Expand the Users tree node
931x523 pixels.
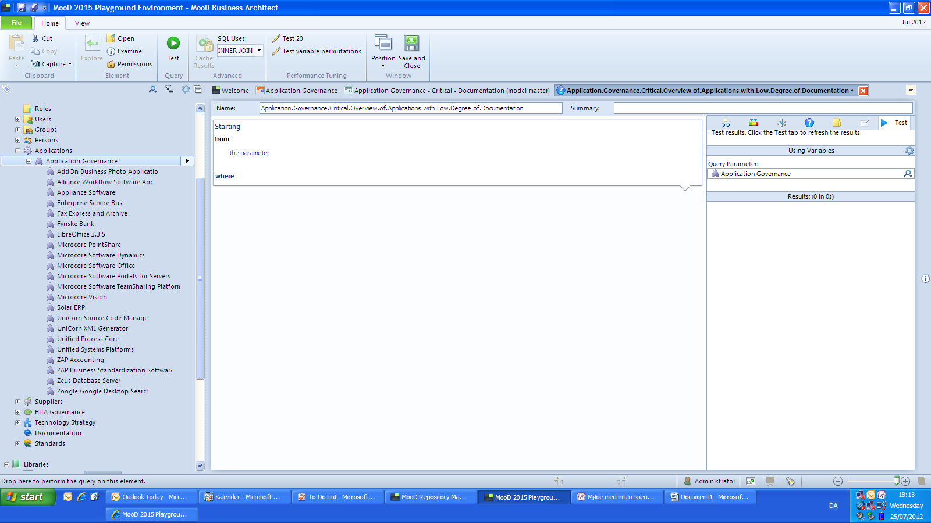tap(17, 120)
